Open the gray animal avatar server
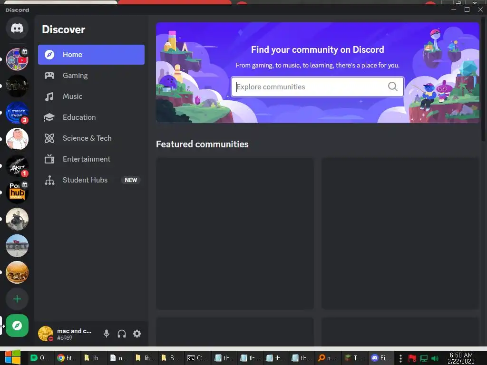Image resolution: width=487 pixels, height=365 pixels. click(x=17, y=219)
